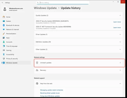The image size is (127, 98).
Task: Collapse the Quality Updates section
Action: pyautogui.click(x=120, y=15)
